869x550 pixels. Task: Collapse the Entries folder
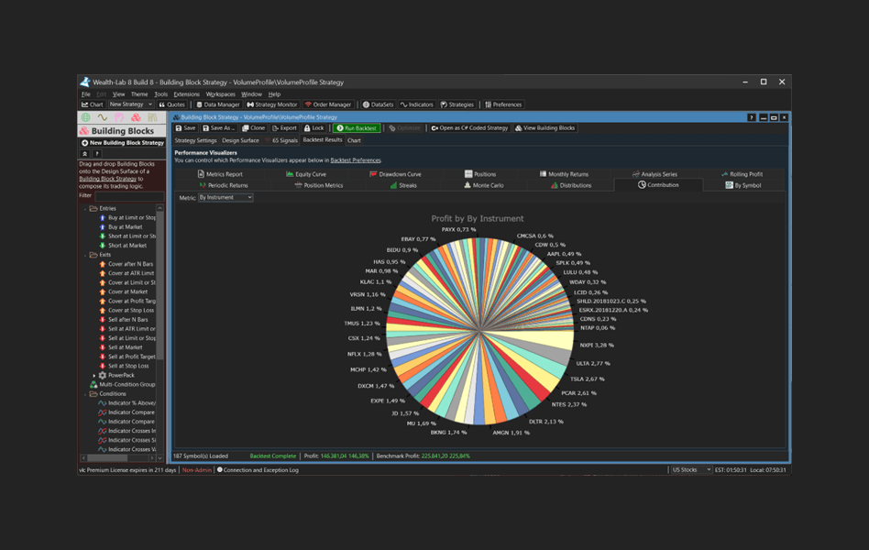click(x=85, y=209)
